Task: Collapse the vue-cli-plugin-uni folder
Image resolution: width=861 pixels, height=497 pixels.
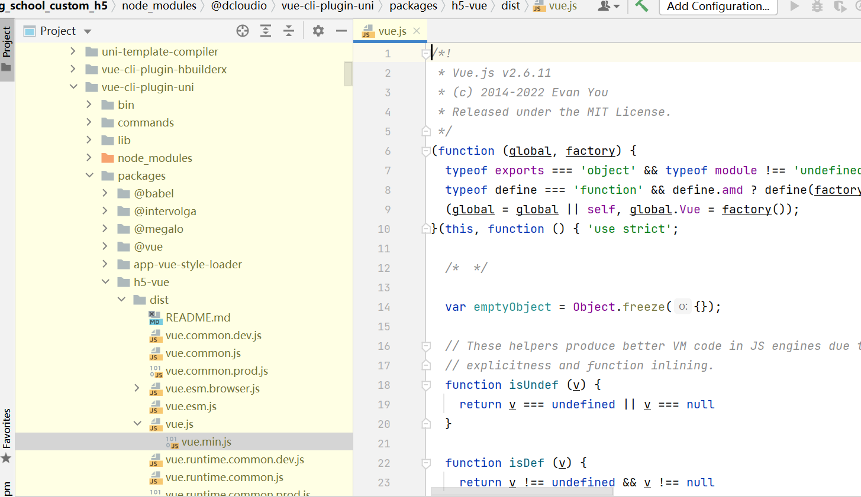Action: pyautogui.click(x=73, y=87)
